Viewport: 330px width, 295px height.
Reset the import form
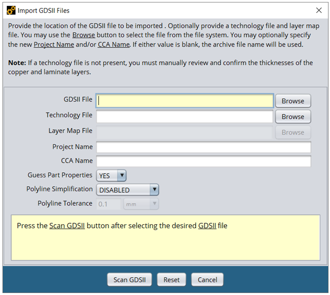(171, 280)
